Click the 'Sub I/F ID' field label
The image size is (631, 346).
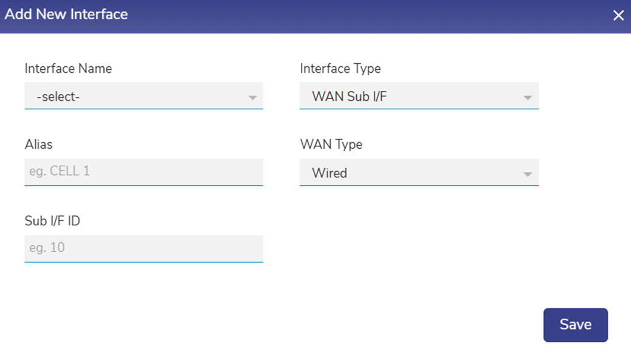(x=52, y=221)
